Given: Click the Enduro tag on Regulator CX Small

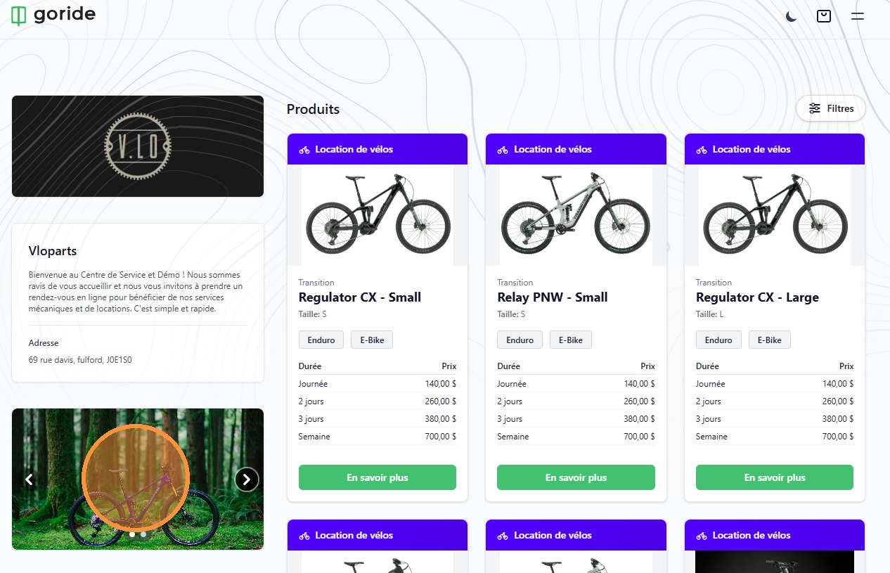Looking at the screenshot, I should coord(321,340).
